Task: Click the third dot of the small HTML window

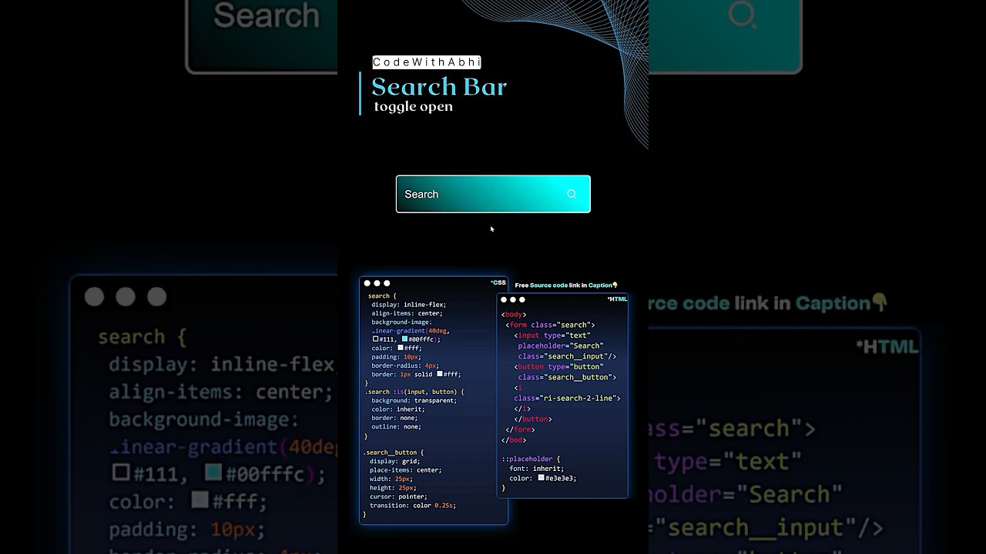Action: pyautogui.click(x=522, y=300)
